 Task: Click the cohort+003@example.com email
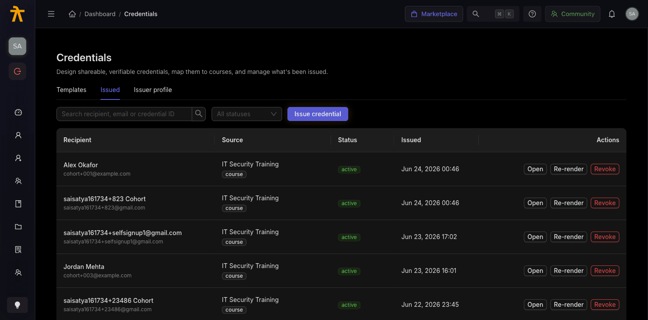tap(97, 276)
